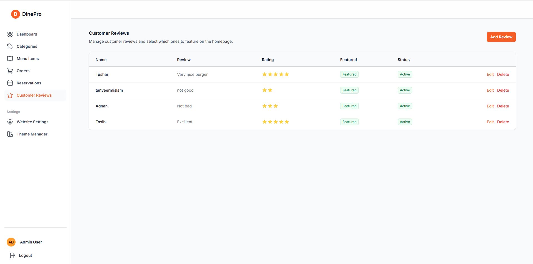Click the Menu Items book icon
Viewport: 533px width, 264px height.
pos(10,59)
